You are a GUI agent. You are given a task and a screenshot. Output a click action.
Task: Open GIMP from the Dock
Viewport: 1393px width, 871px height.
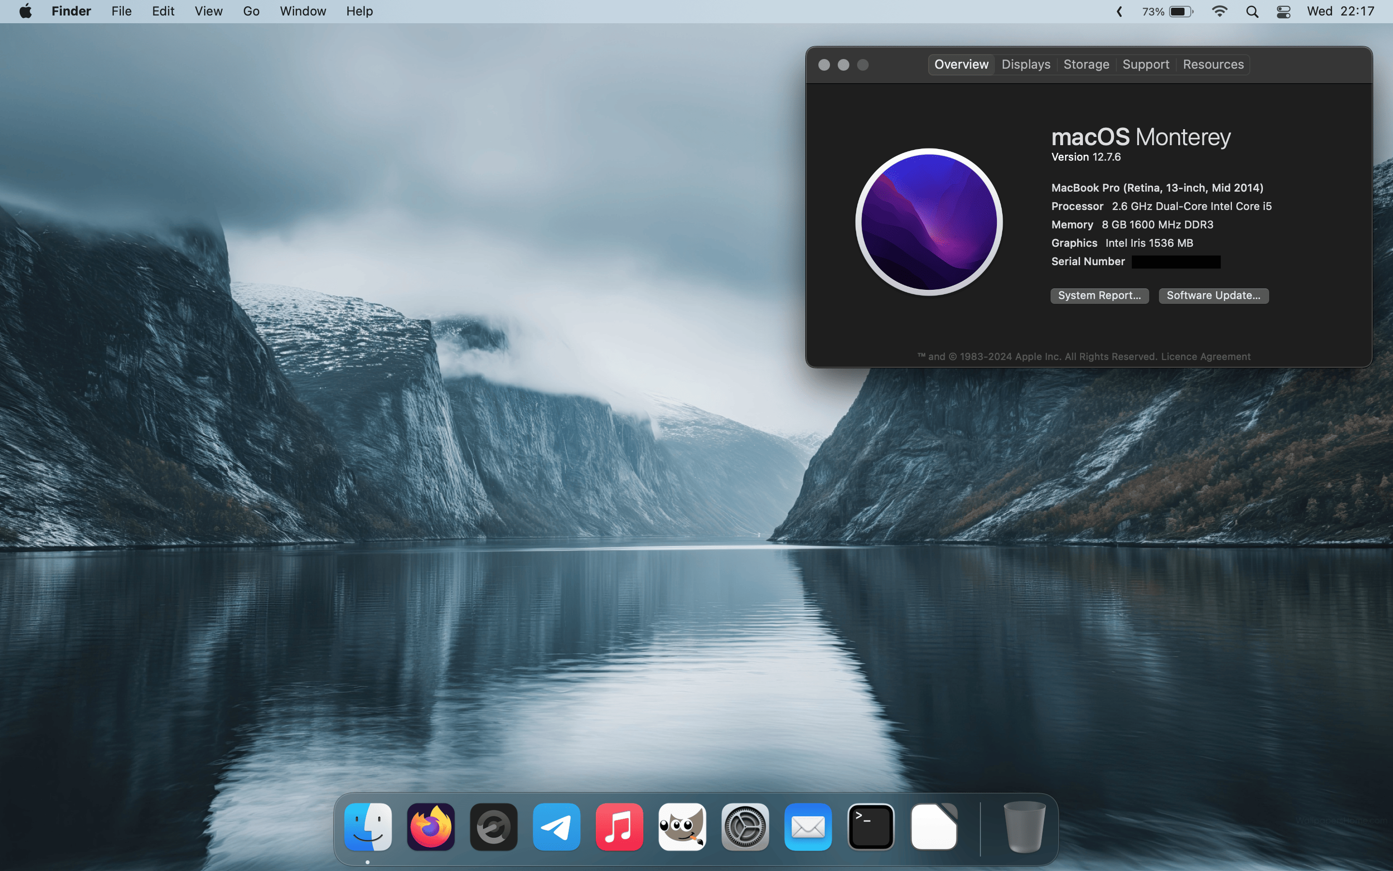pos(682,826)
